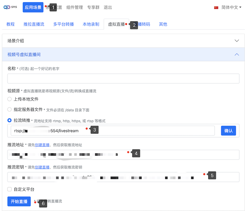
Task: Click 创建直播 link beside 推流地址
Action: 42,145
